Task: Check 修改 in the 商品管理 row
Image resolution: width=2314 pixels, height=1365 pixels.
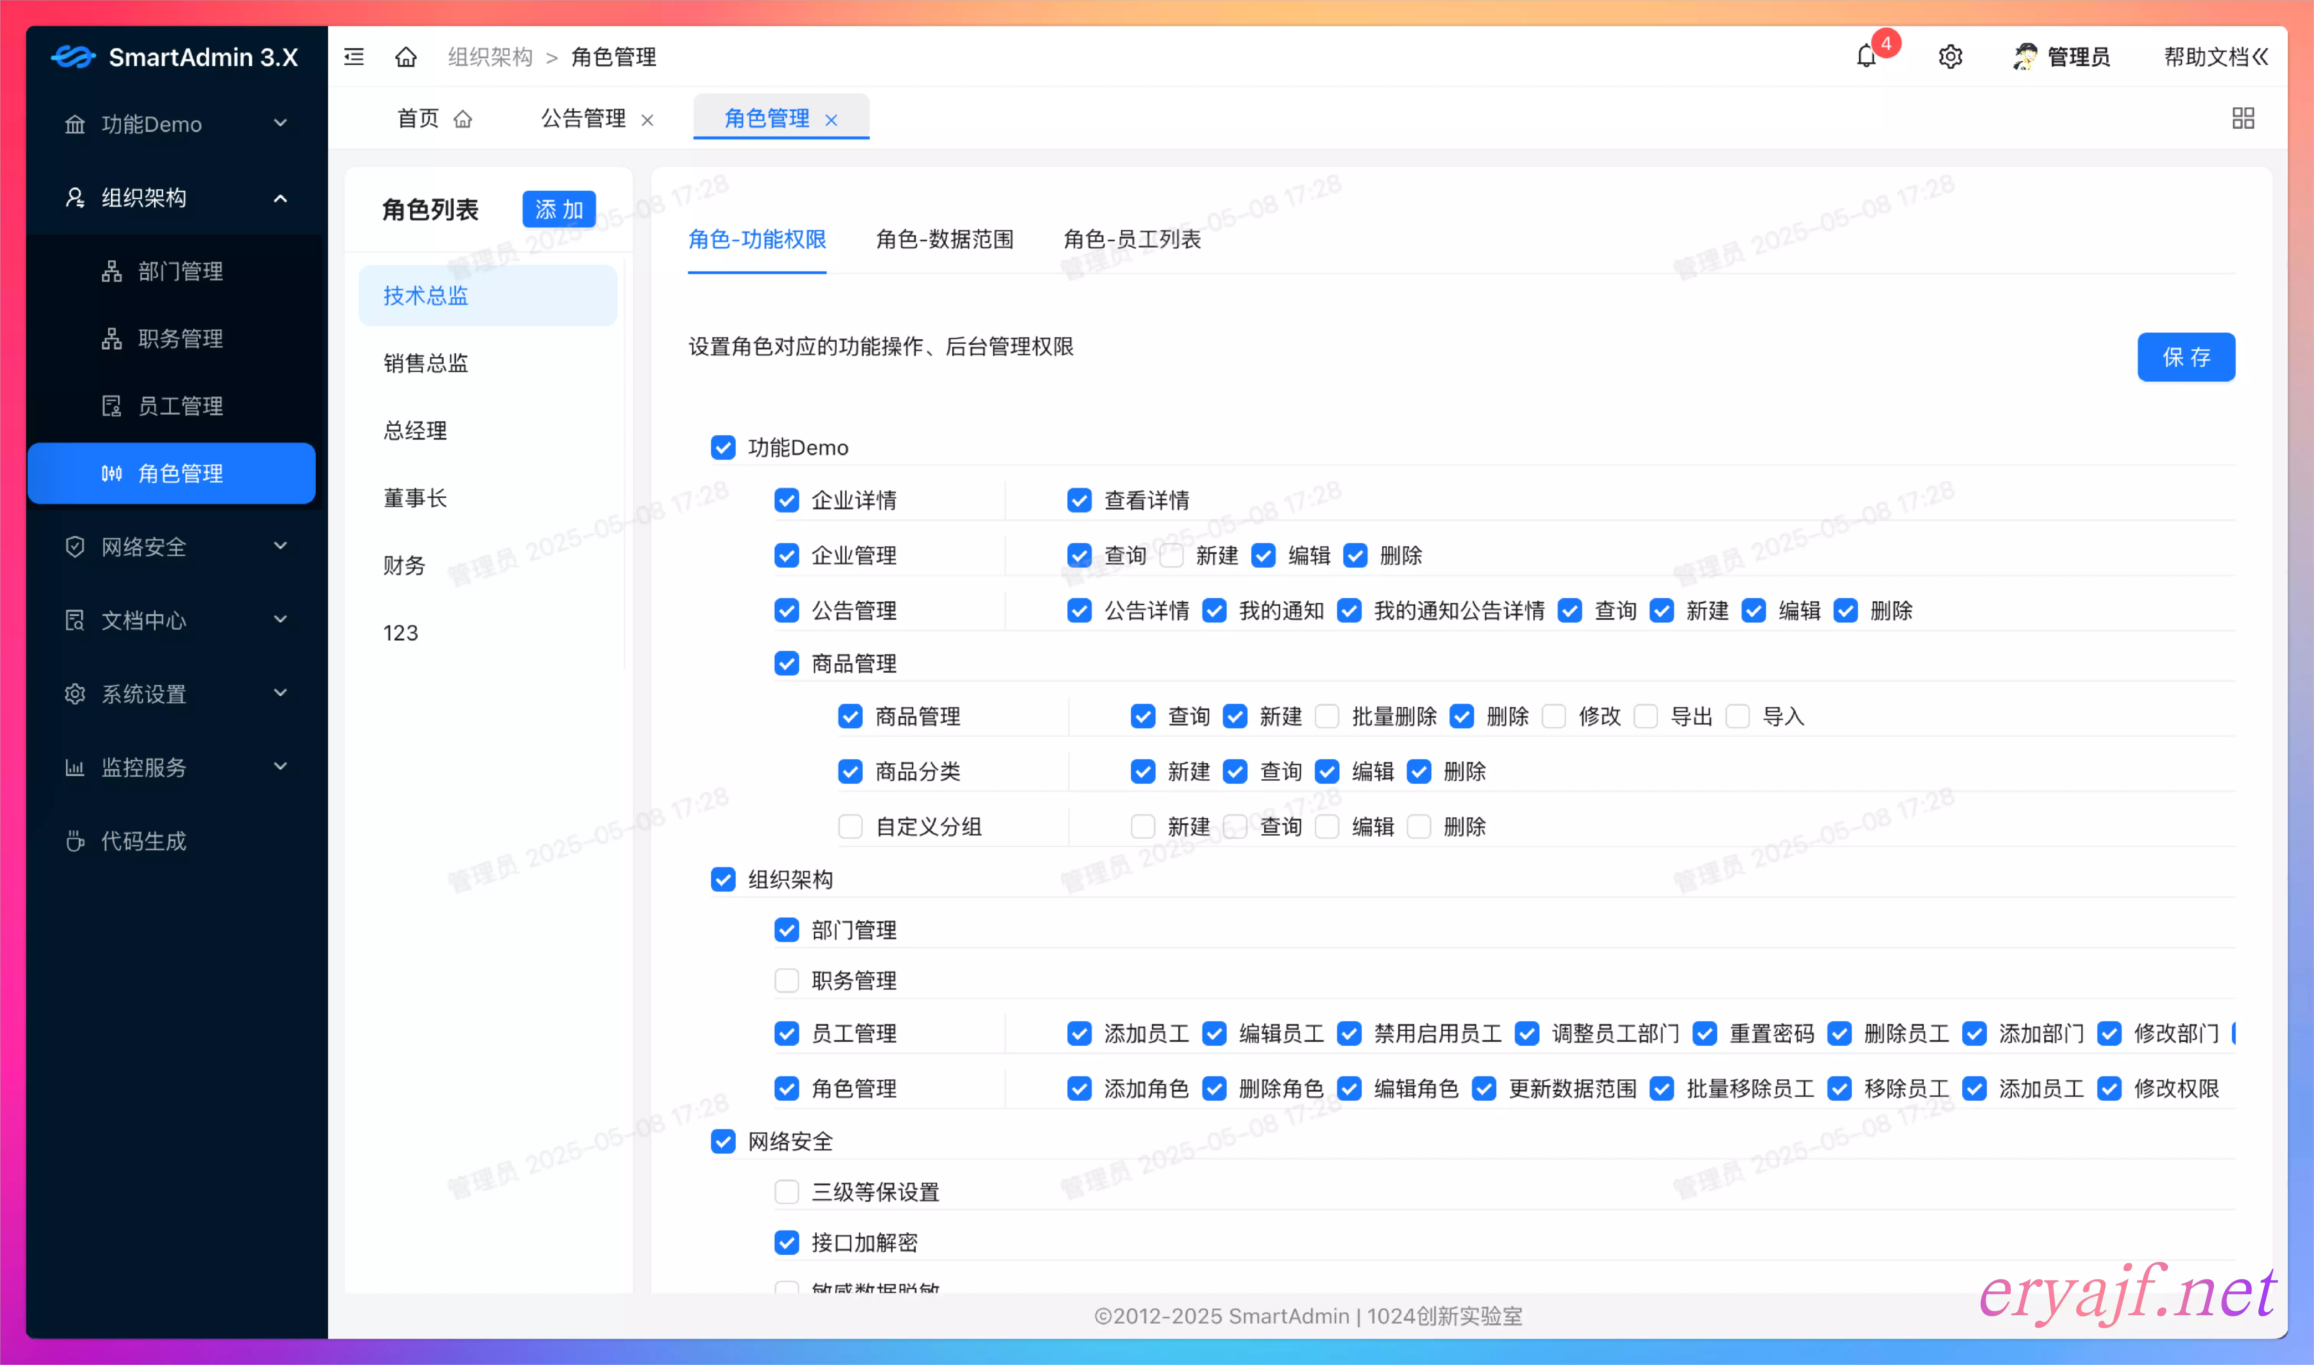Action: [x=1554, y=717]
